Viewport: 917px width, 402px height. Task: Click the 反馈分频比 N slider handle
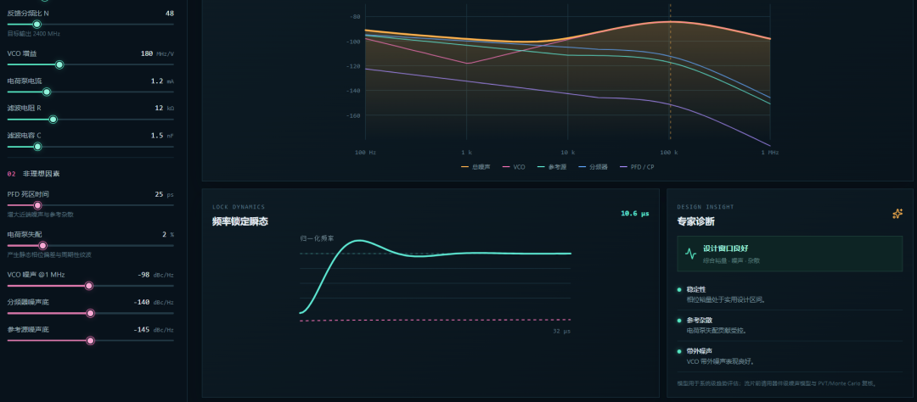click(x=37, y=25)
